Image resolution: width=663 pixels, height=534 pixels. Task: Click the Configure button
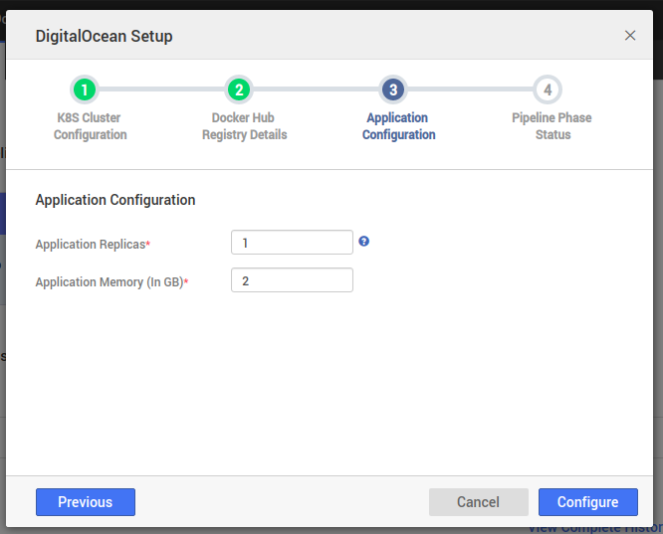point(587,502)
